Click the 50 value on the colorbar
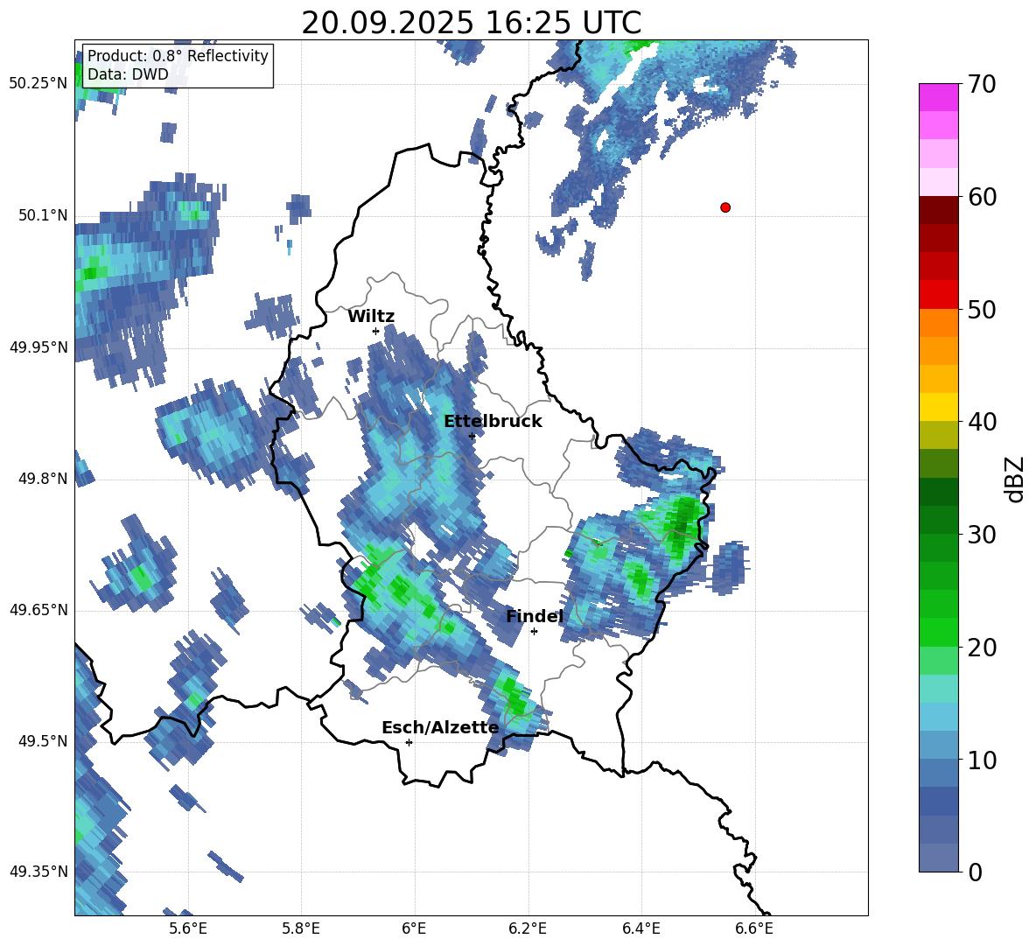 click(x=982, y=309)
